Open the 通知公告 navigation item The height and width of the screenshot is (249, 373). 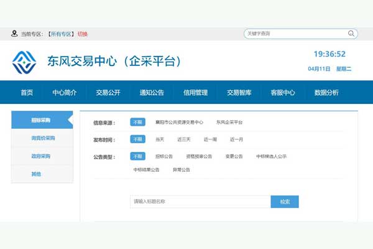152,93
